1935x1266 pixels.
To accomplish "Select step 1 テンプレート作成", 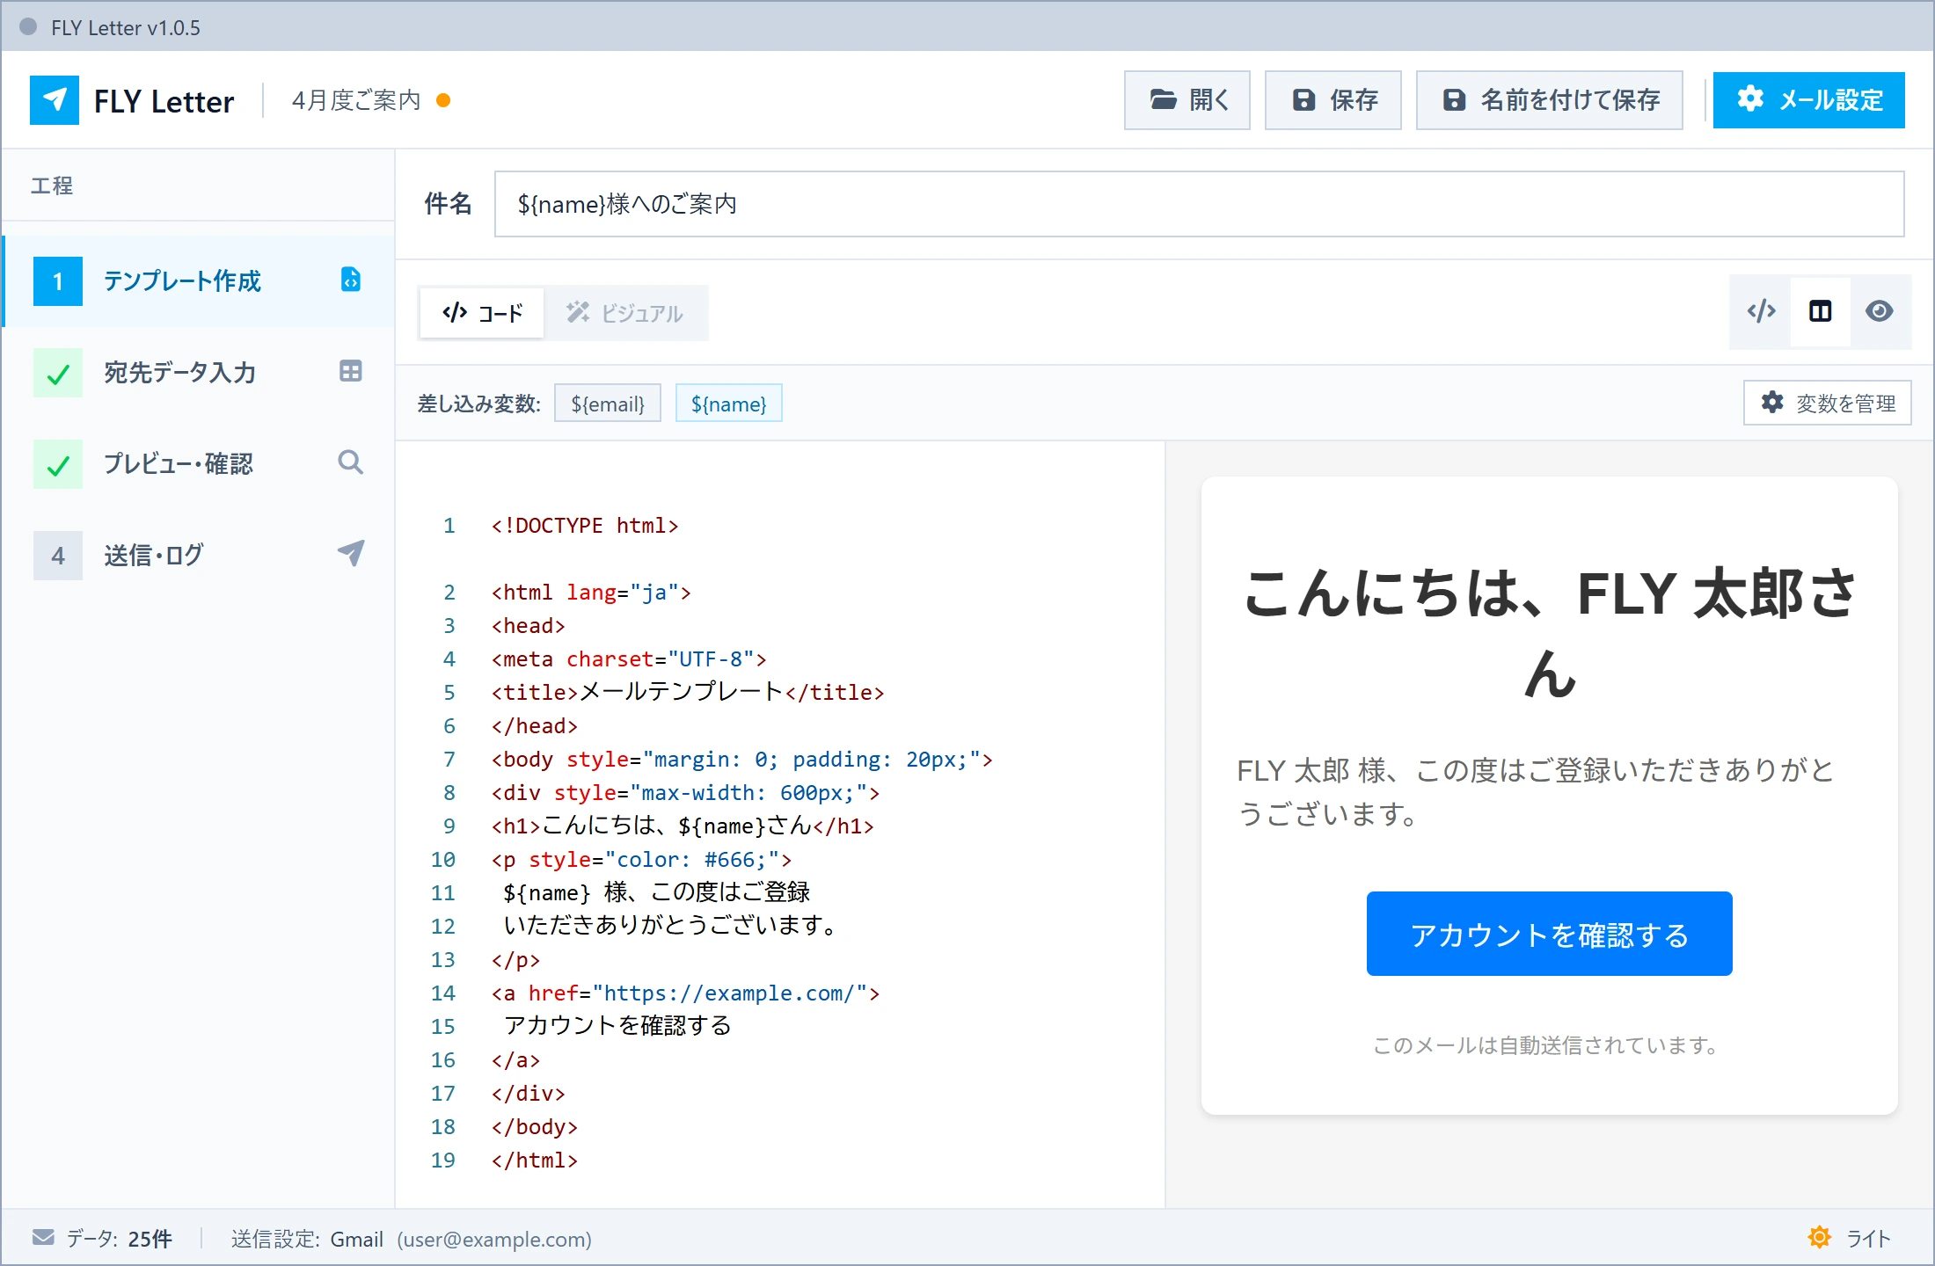I will tap(199, 281).
